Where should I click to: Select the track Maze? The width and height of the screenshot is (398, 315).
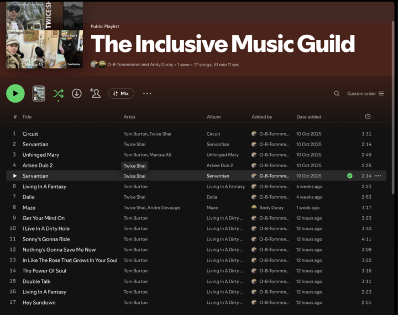tap(29, 207)
